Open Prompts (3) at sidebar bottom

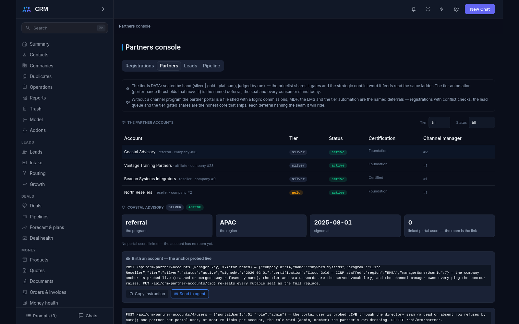42,316
